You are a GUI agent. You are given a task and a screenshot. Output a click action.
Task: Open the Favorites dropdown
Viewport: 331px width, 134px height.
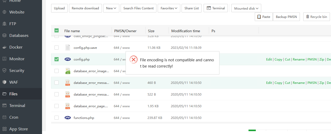[169, 8]
